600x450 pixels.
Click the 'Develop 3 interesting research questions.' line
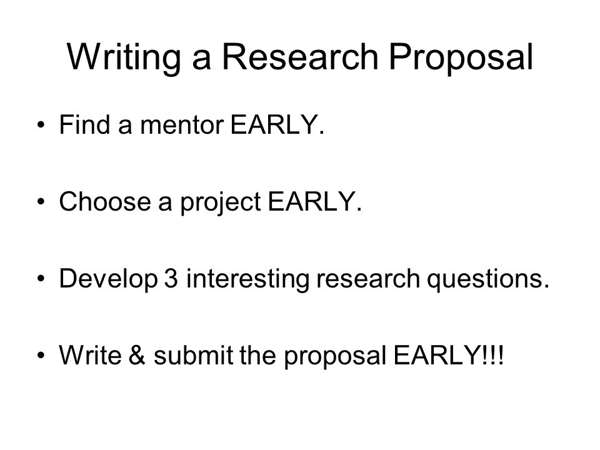tap(304, 279)
